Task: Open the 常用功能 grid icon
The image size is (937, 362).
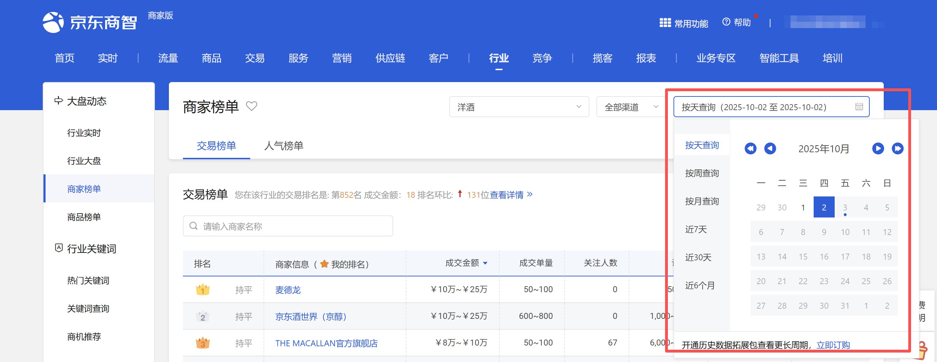Action: click(665, 23)
